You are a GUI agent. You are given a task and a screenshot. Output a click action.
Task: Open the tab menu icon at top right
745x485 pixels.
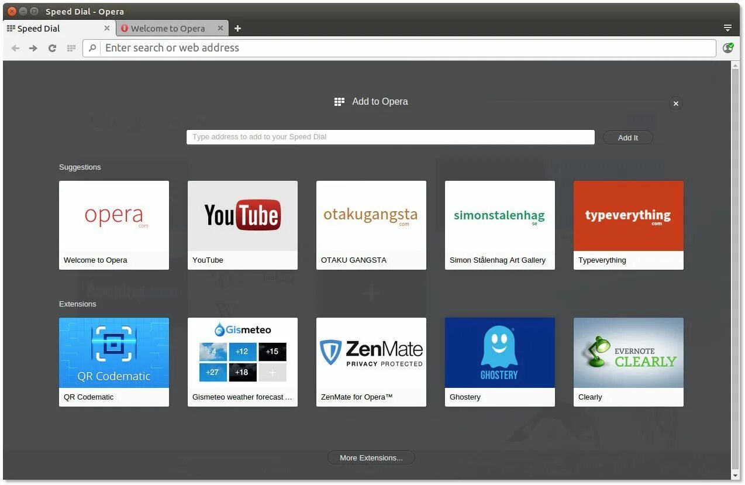coord(728,28)
